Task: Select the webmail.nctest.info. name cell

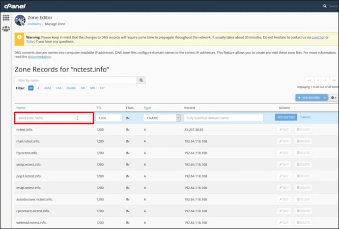Action: [31, 223]
